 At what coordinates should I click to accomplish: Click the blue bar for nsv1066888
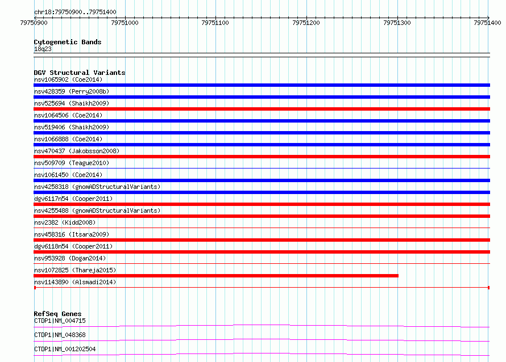tap(262, 145)
